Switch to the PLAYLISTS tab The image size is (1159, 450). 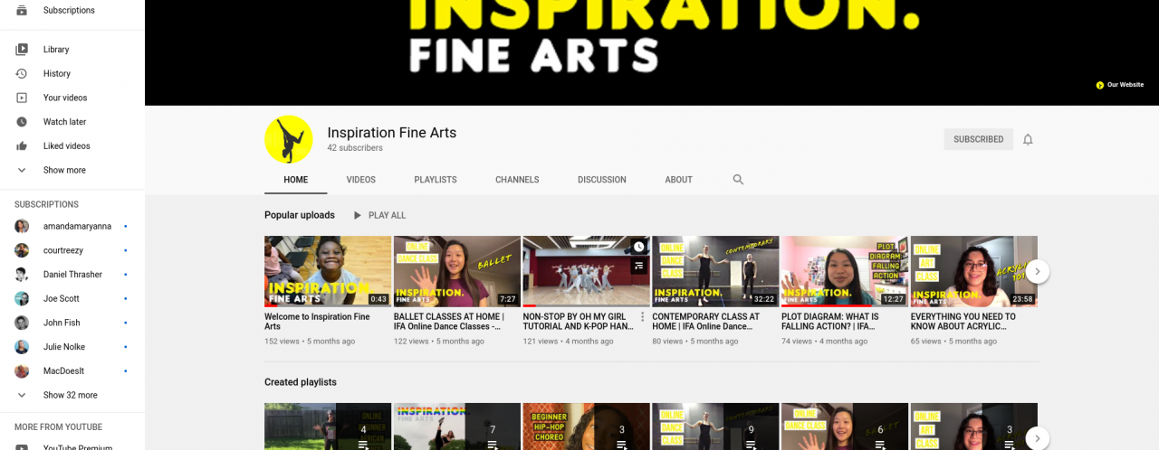point(436,180)
